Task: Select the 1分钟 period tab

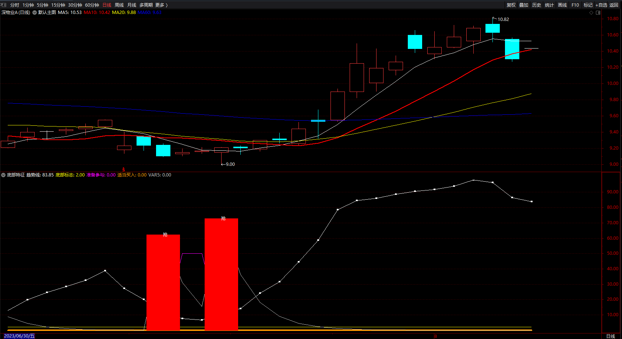Action: pyautogui.click(x=28, y=5)
